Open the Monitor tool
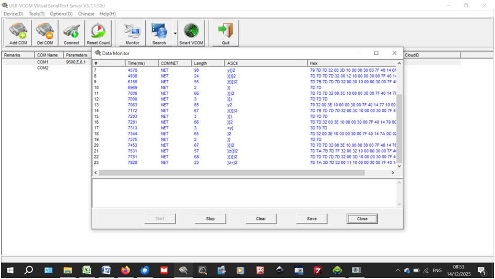Image resolution: width=495 pixels, height=279 pixels. [x=132, y=34]
